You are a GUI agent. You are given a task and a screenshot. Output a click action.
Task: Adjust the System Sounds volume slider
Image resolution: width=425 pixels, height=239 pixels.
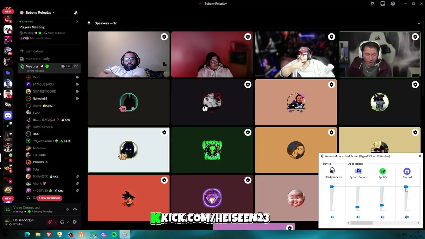point(357,207)
